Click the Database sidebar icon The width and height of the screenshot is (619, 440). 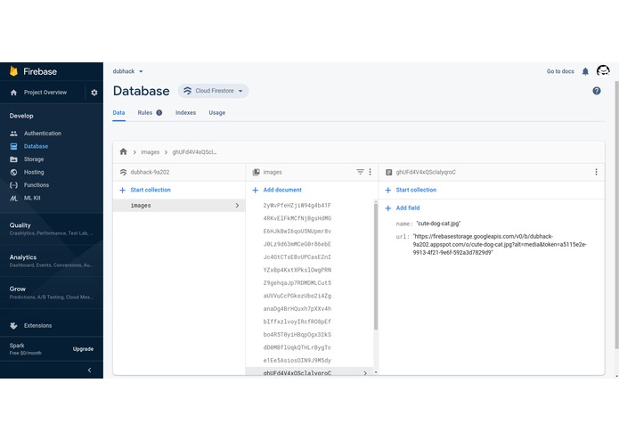pos(14,146)
